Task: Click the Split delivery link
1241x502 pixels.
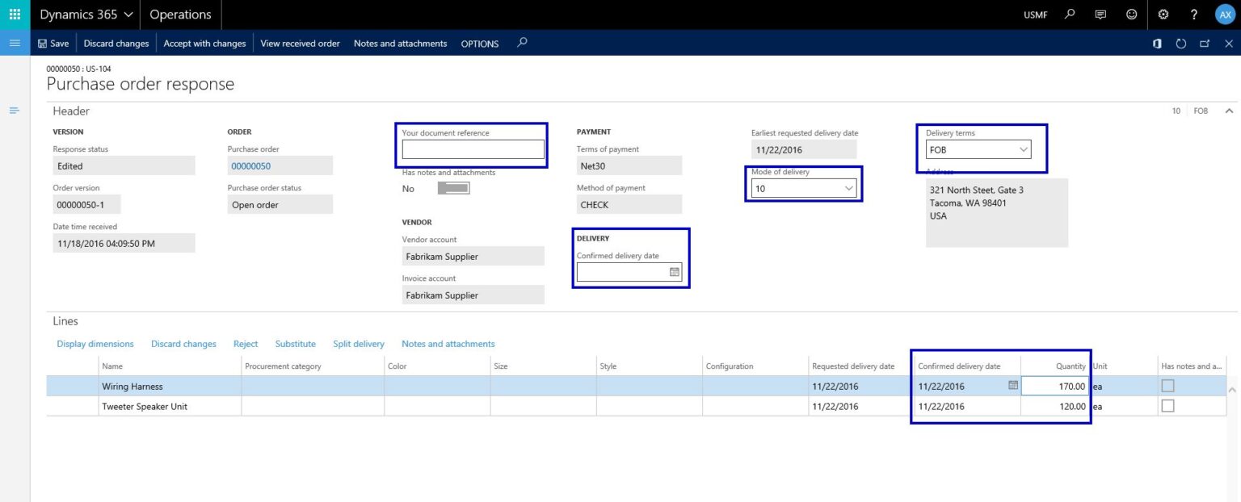Action: (359, 344)
